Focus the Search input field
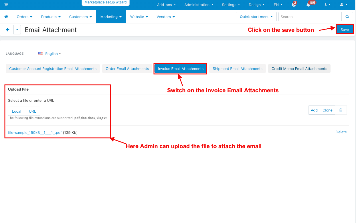This screenshot has width=356, height=223. pyautogui.click(x=310, y=17)
